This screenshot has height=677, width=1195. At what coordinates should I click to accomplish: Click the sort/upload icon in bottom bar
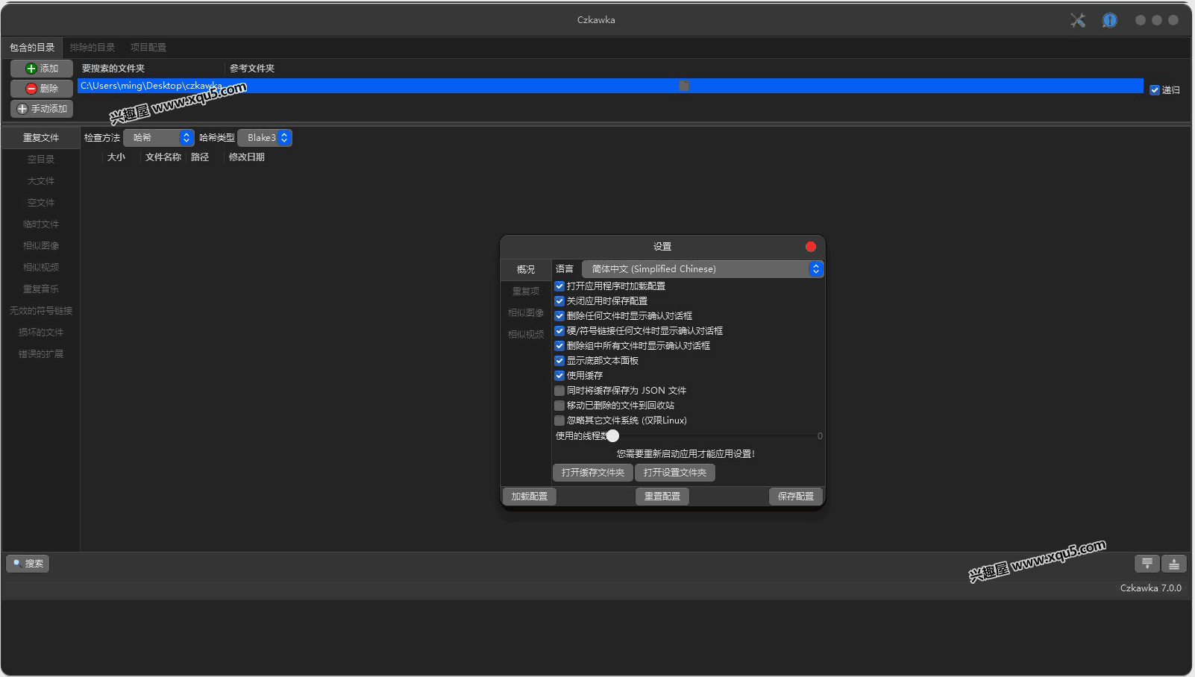click(x=1174, y=564)
